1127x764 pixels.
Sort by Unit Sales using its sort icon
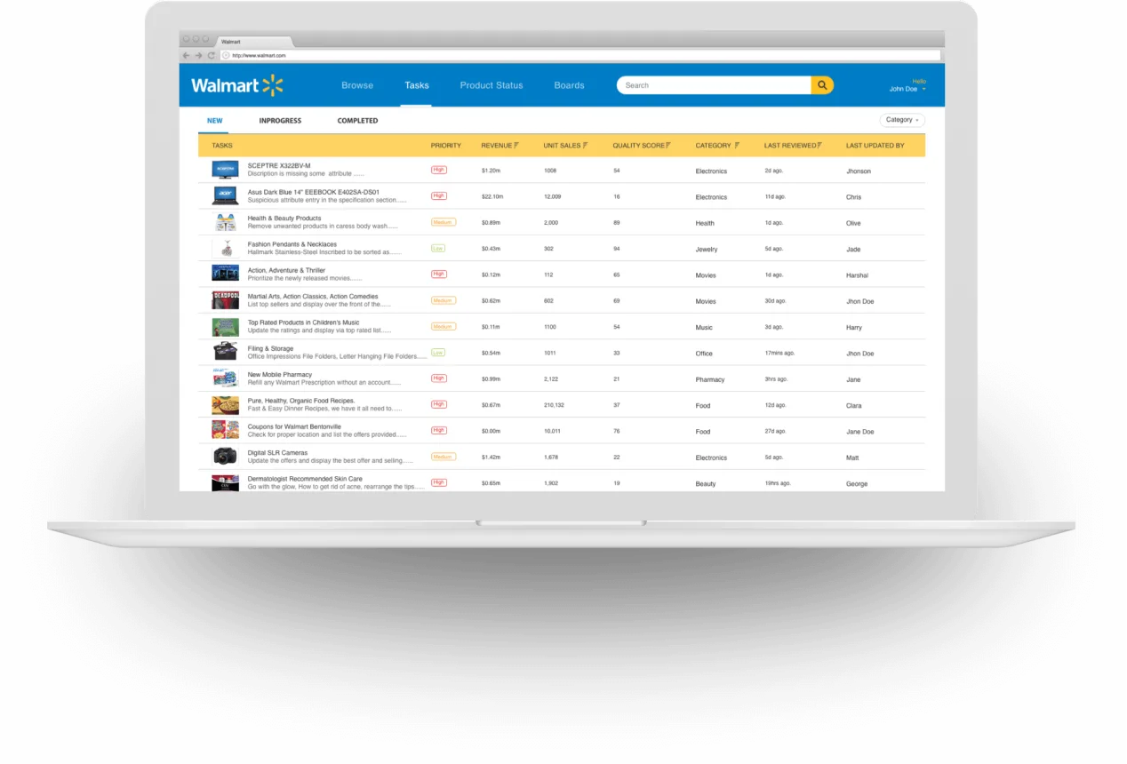(585, 145)
